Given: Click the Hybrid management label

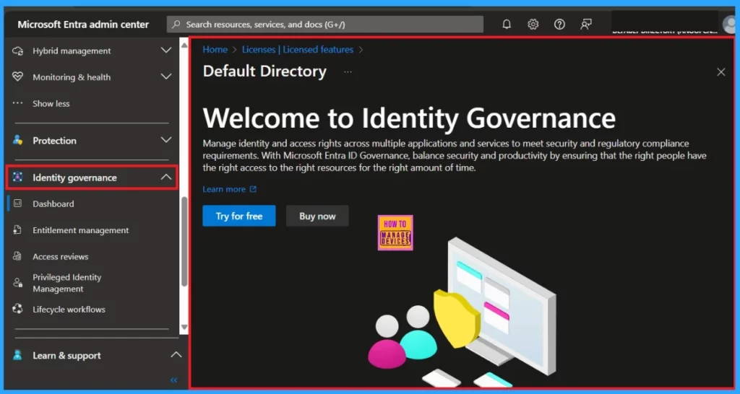Looking at the screenshot, I should pos(72,51).
